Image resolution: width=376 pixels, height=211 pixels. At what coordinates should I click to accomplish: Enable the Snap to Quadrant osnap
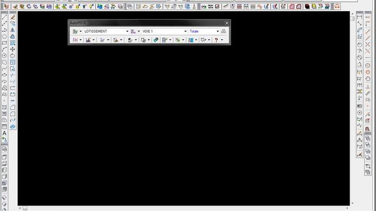[x=368, y=72]
